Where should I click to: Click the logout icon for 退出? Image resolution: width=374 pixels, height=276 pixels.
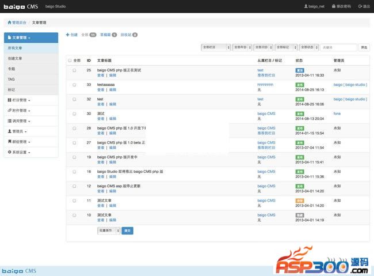point(360,6)
